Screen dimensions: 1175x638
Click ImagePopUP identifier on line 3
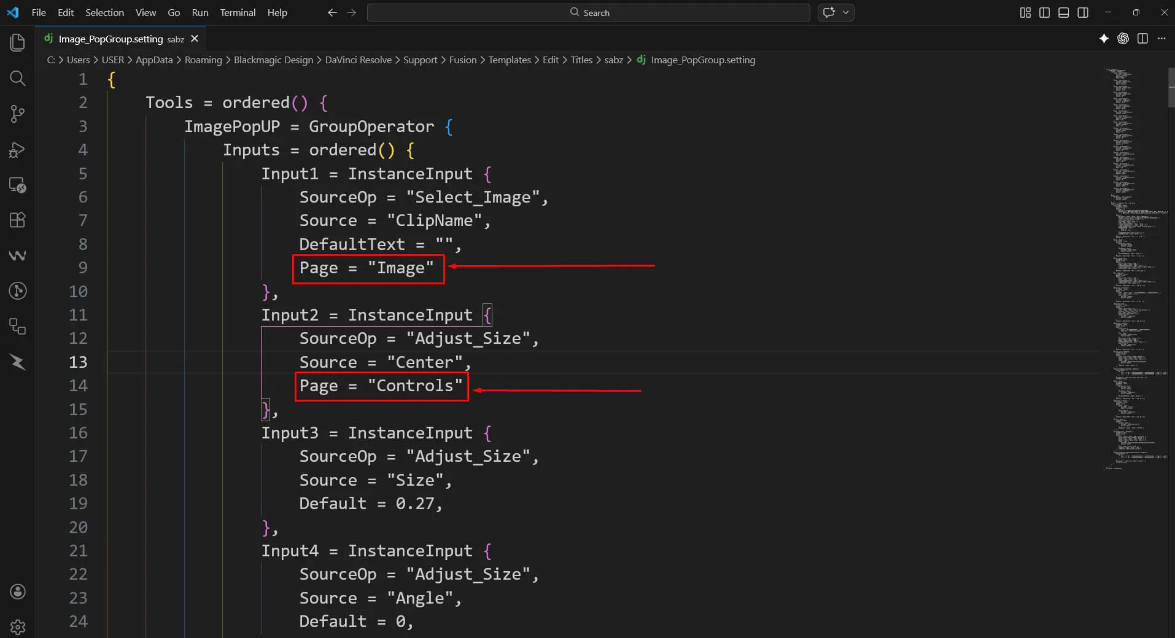232,126
